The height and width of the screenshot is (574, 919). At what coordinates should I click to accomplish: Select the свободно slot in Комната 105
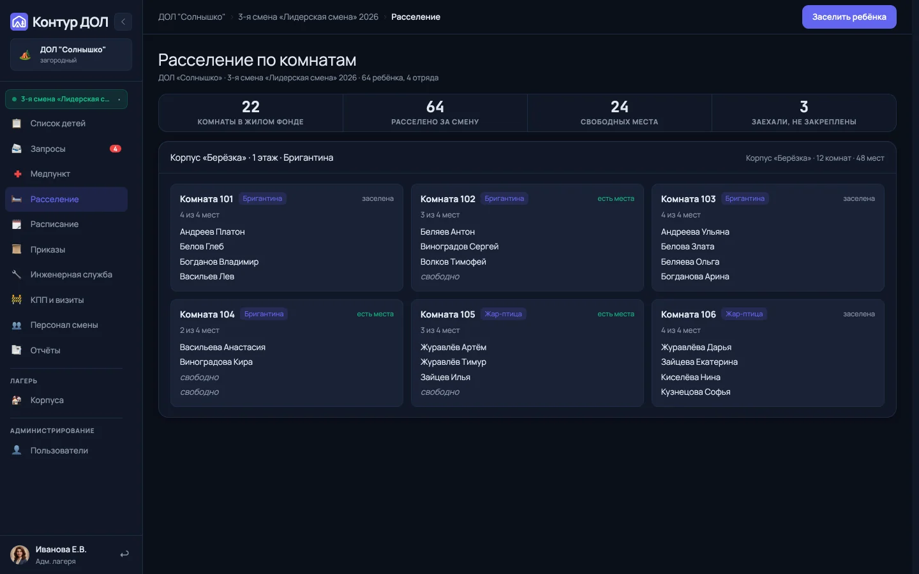[x=440, y=392]
